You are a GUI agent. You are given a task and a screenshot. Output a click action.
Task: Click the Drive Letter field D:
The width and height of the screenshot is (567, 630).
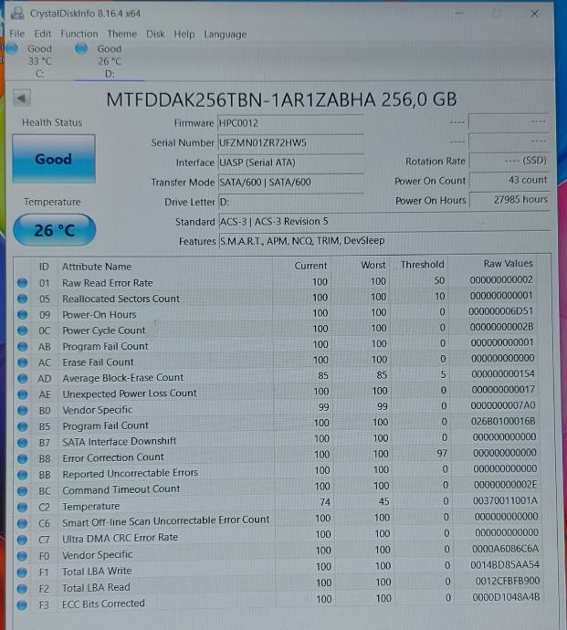[x=290, y=202]
